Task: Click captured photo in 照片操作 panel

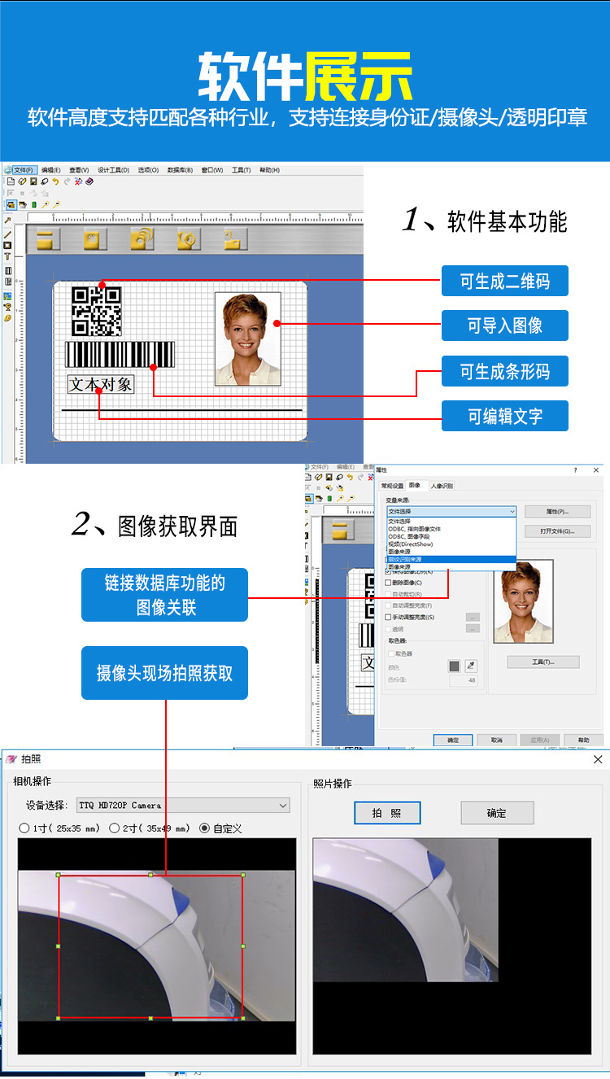Action: [406, 911]
